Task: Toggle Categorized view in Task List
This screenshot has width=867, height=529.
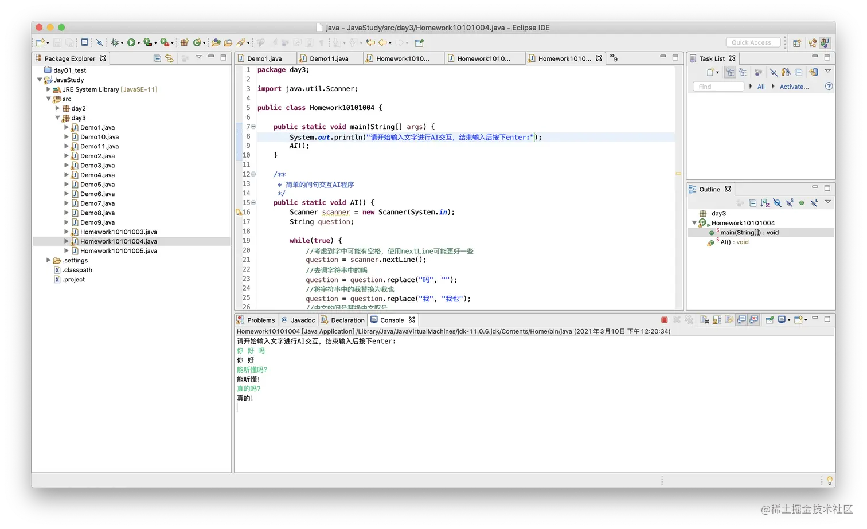Action: [x=730, y=72]
